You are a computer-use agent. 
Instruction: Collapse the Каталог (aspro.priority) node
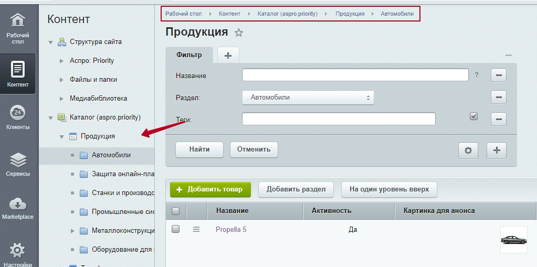click(51, 118)
